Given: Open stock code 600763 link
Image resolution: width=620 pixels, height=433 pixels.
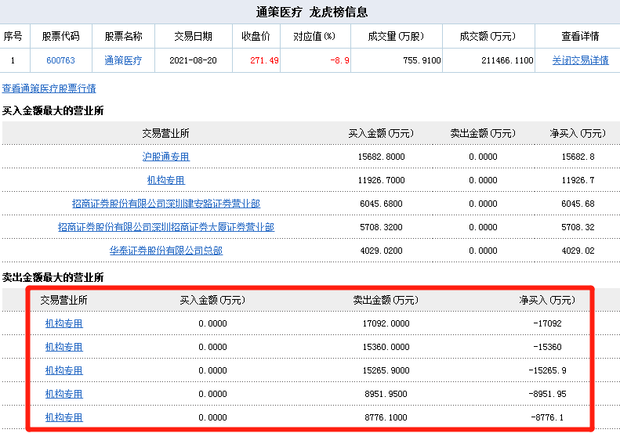Looking at the screenshot, I should point(60,60).
